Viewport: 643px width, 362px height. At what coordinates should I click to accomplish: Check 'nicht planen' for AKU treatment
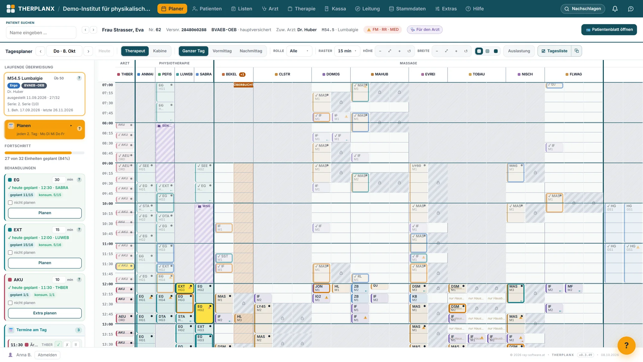tap(10, 303)
